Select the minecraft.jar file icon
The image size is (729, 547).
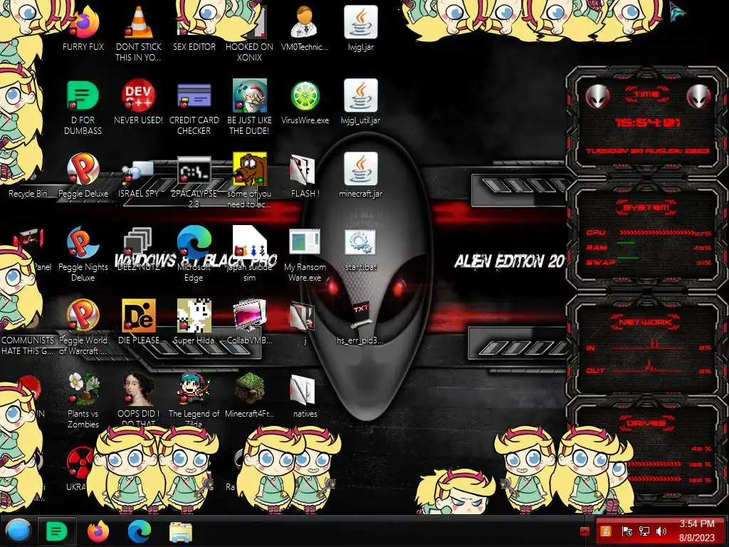point(360,169)
